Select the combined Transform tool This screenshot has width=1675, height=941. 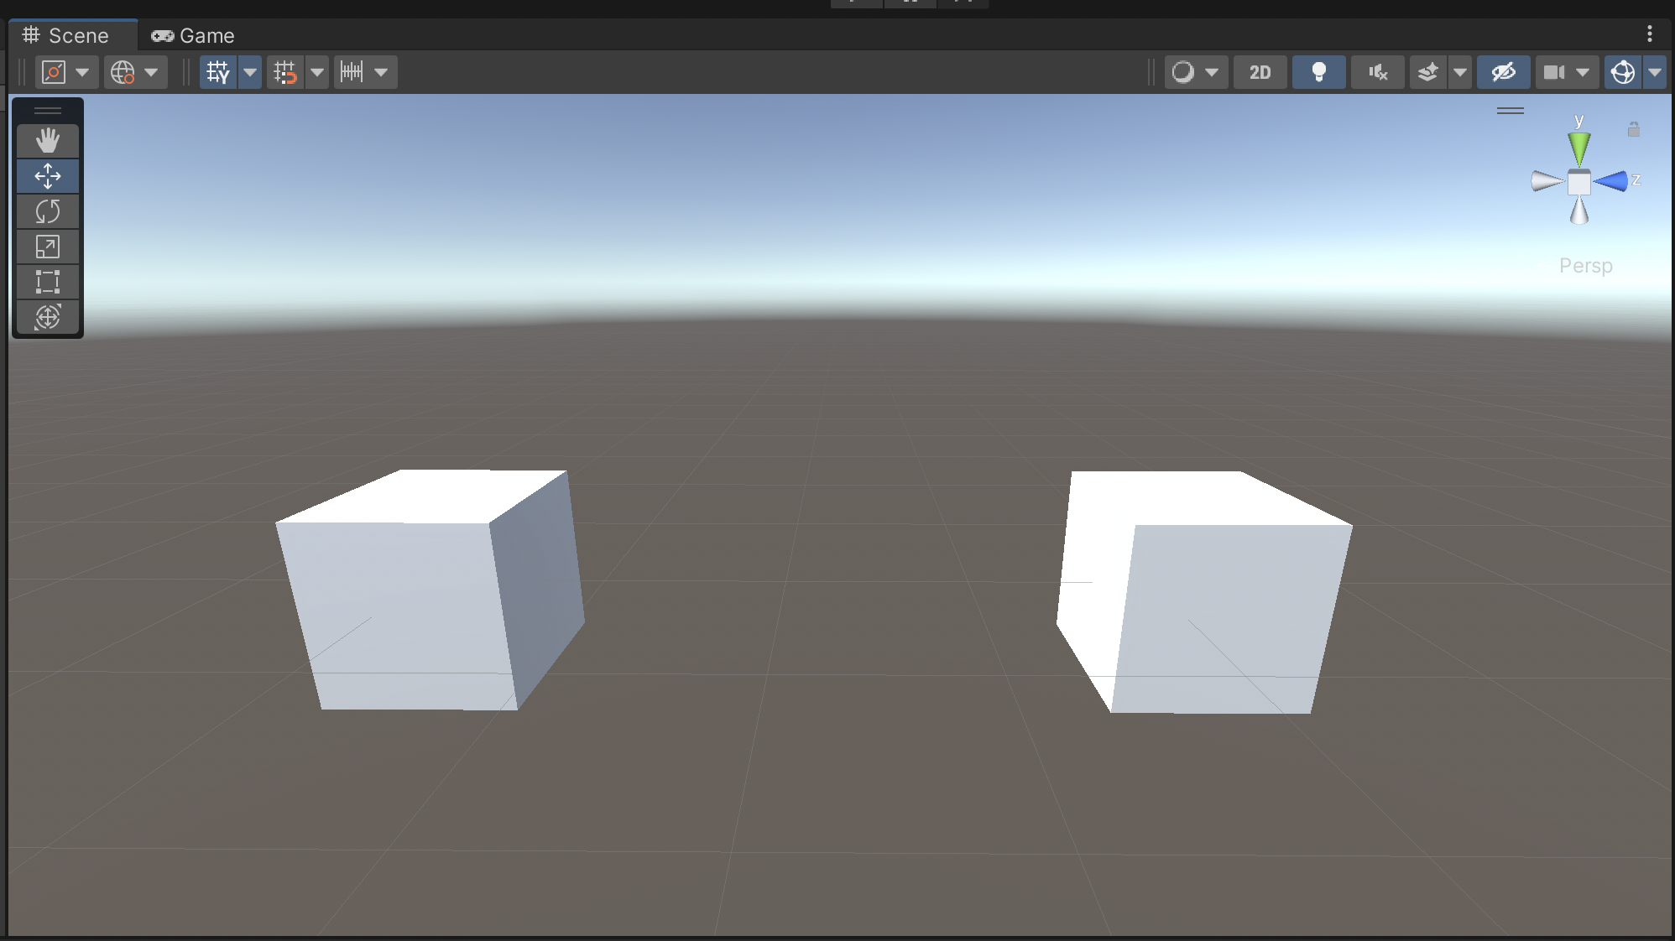point(48,317)
